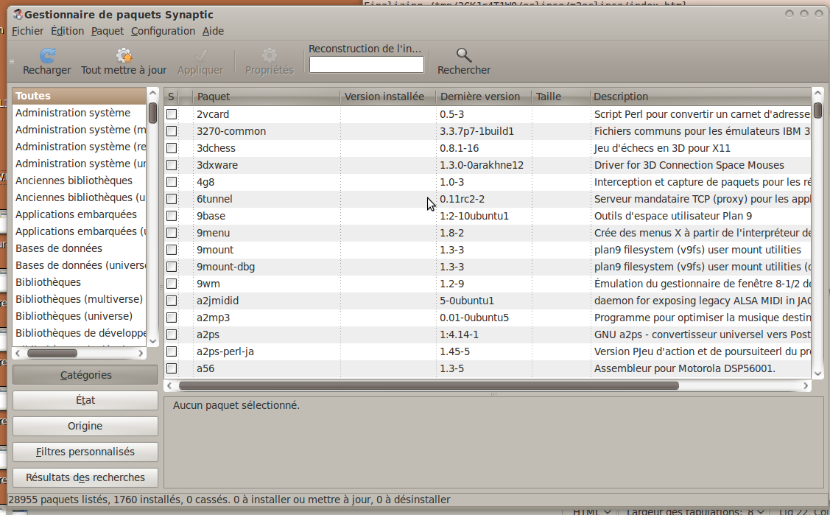Click the category list vertical scrollbar thumb
This screenshot has width=830, height=515.
tap(153, 112)
